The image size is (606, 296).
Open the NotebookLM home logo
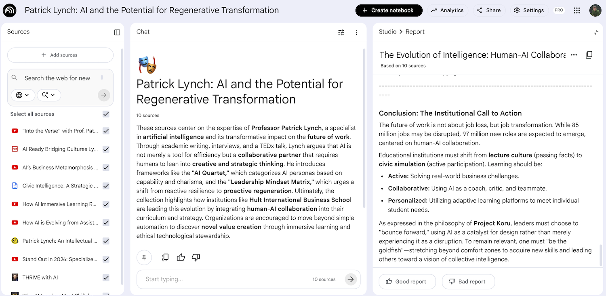point(10,10)
